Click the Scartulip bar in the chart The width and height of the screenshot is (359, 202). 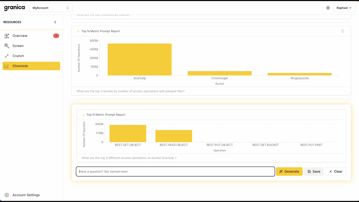[139, 59]
